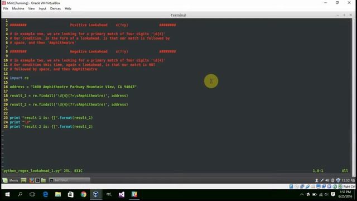
Task: Click the print 'result 1 is' line
Action: pyautogui.click(x=51, y=118)
